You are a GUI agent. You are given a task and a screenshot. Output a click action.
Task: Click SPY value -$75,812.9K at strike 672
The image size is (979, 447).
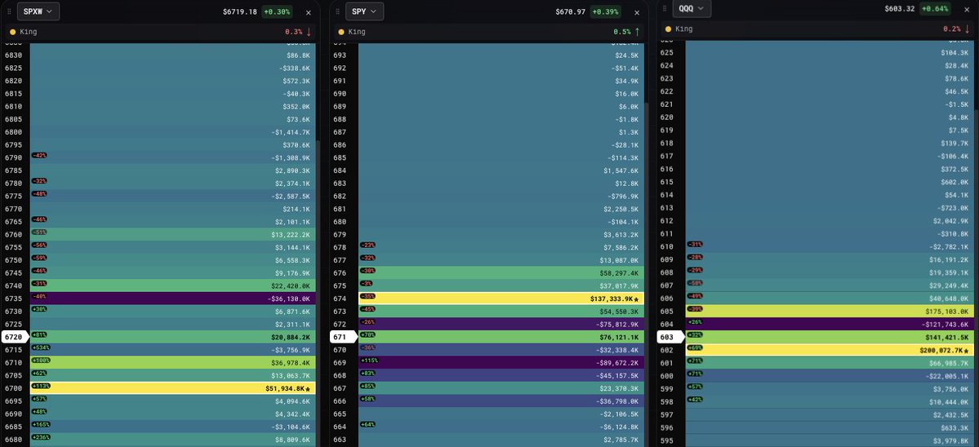click(x=616, y=325)
